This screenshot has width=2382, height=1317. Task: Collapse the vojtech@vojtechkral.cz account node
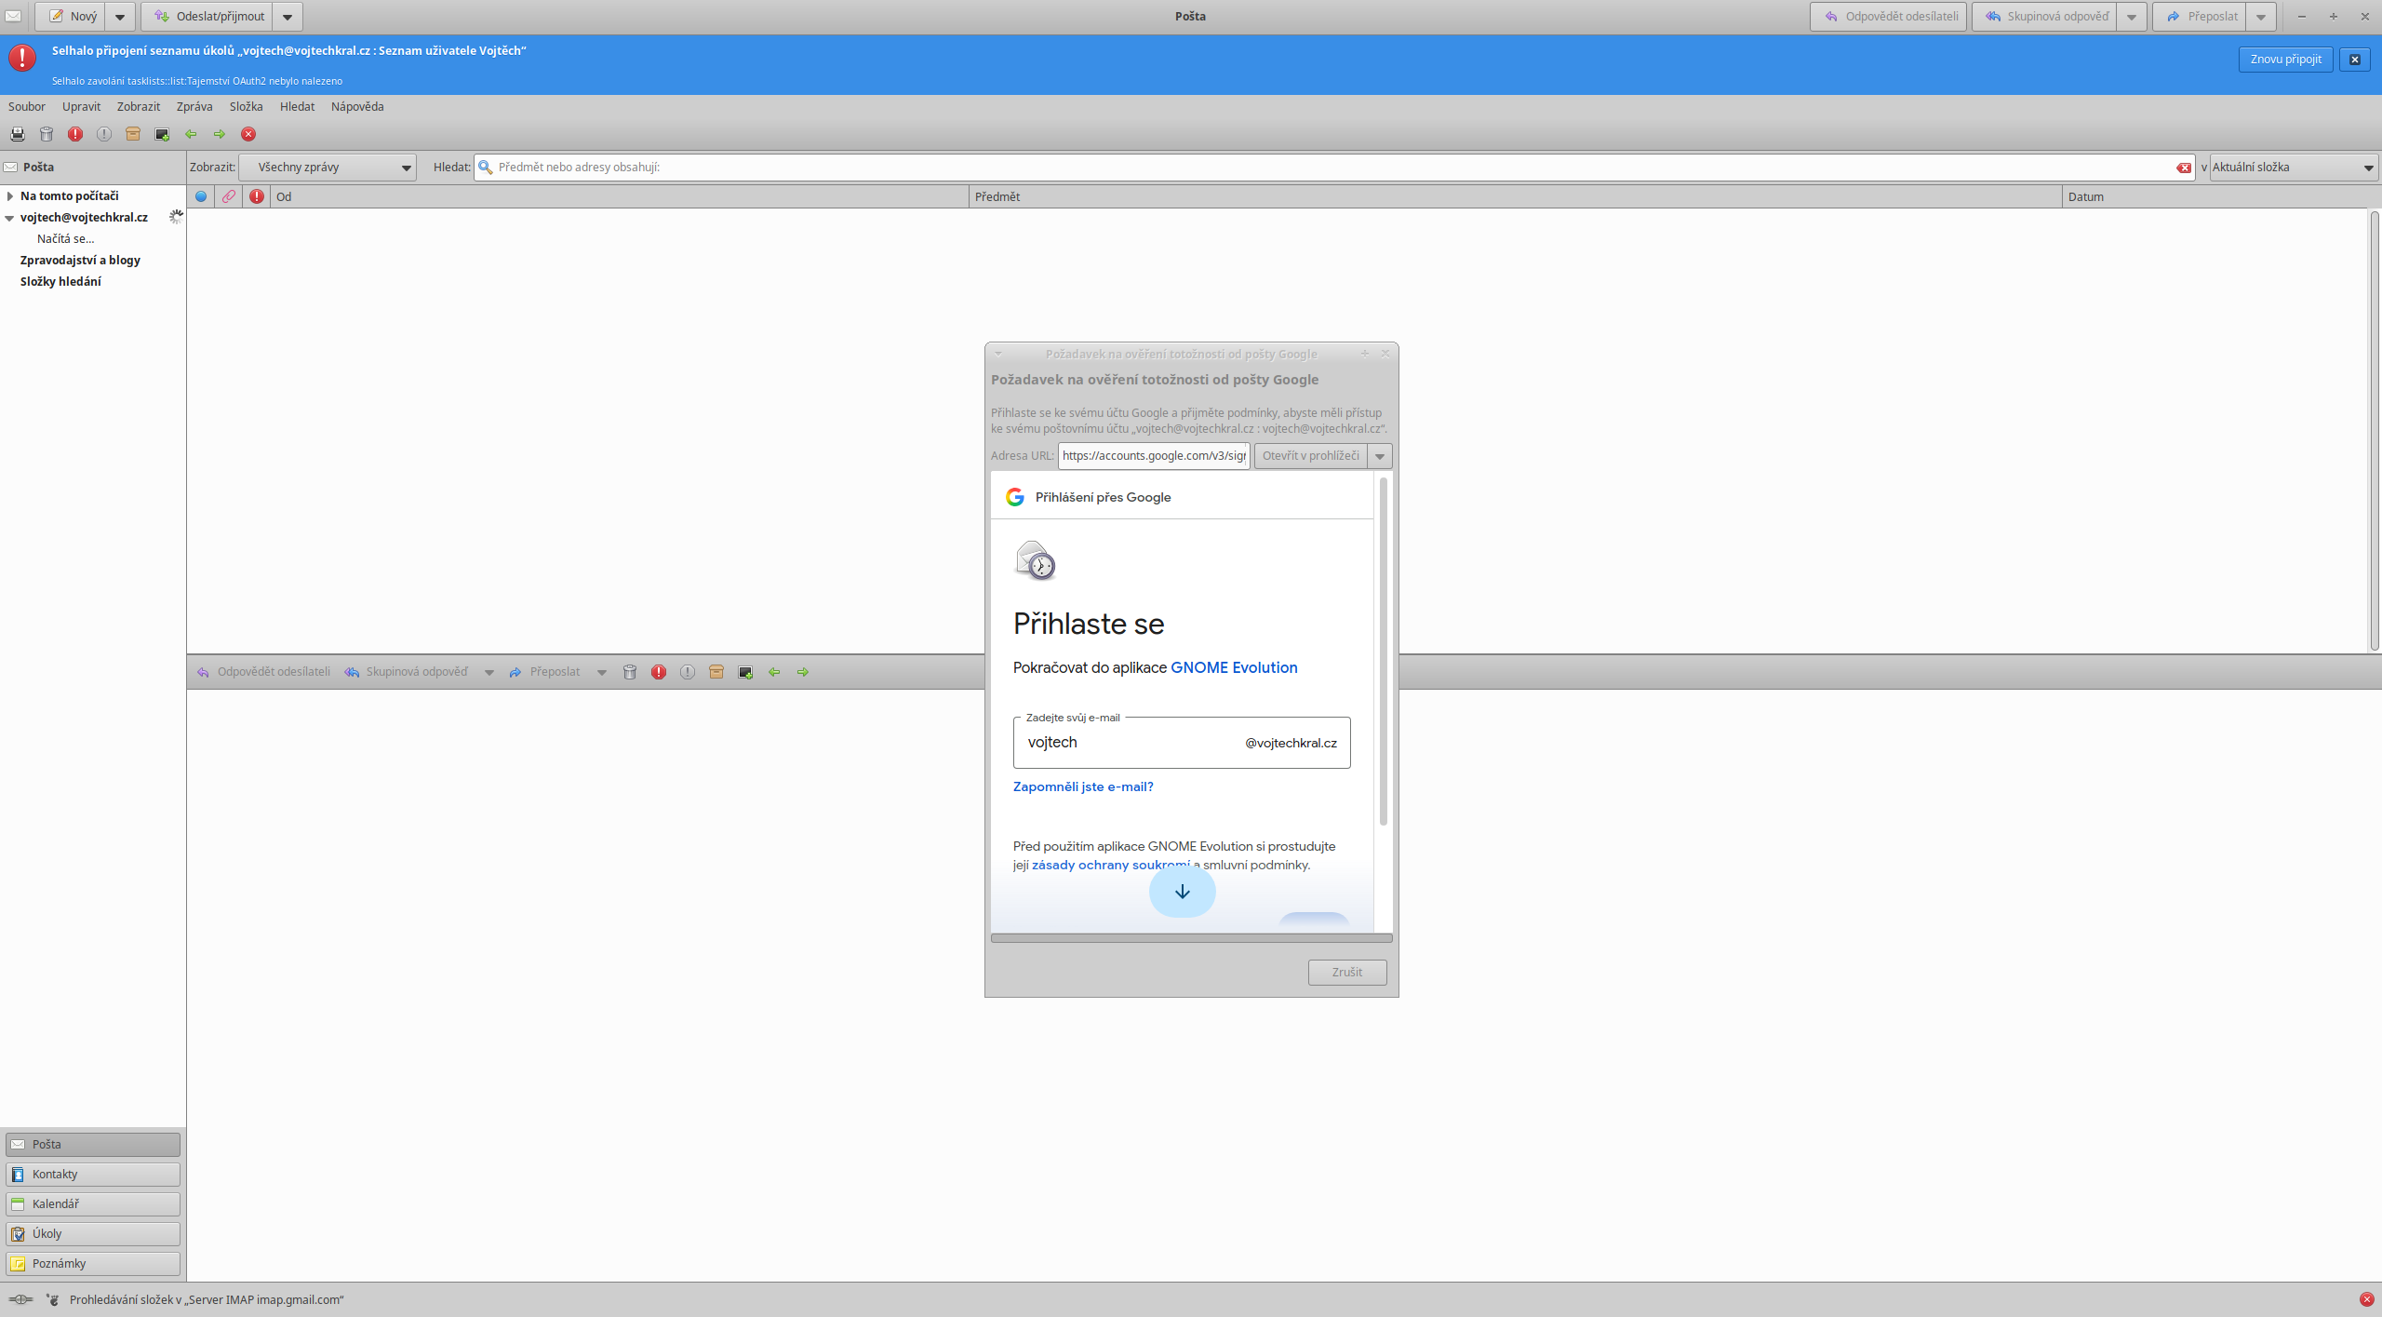point(10,218)
